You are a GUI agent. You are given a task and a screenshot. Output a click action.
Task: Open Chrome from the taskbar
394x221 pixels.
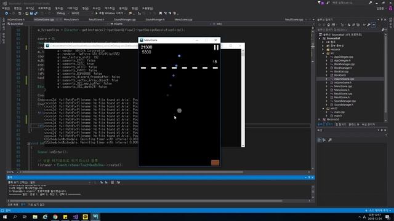[55, 217]
